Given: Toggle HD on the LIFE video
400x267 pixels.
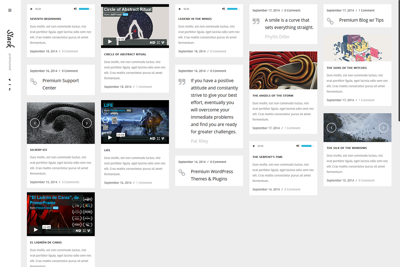Looking at the screenshot, I should 152,139.
